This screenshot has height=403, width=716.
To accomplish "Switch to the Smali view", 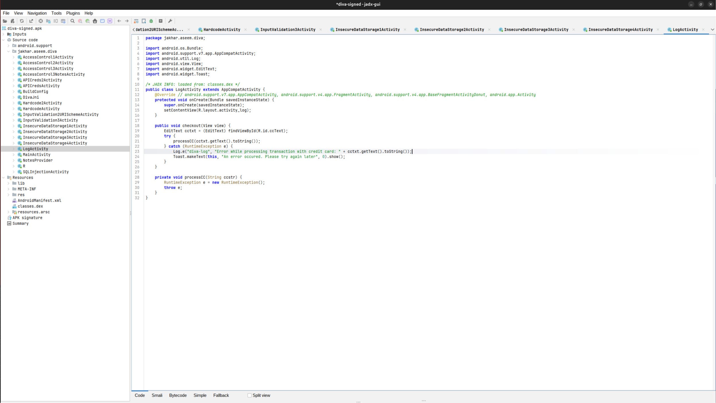I will (157, 395).
